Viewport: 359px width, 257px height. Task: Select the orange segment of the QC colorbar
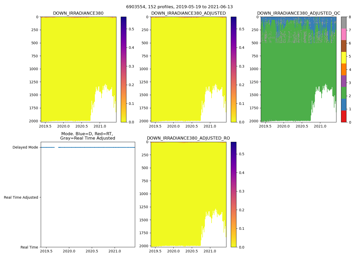pyautogui.click(x=344, y=69)
